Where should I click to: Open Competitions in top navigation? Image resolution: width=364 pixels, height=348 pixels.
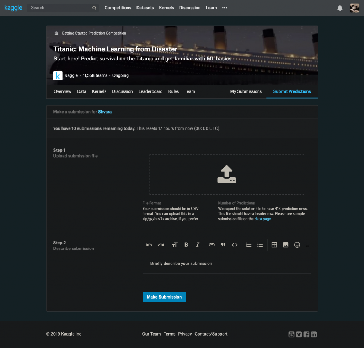(118, 8)
